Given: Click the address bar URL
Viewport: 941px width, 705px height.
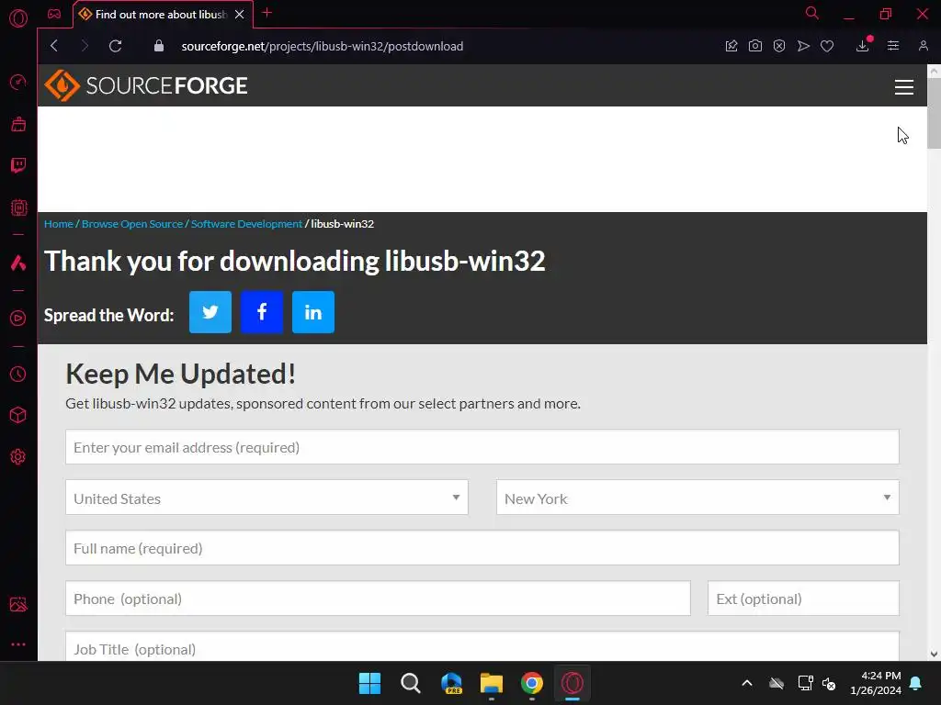Looking at the screenshot, I should (323, 46).
